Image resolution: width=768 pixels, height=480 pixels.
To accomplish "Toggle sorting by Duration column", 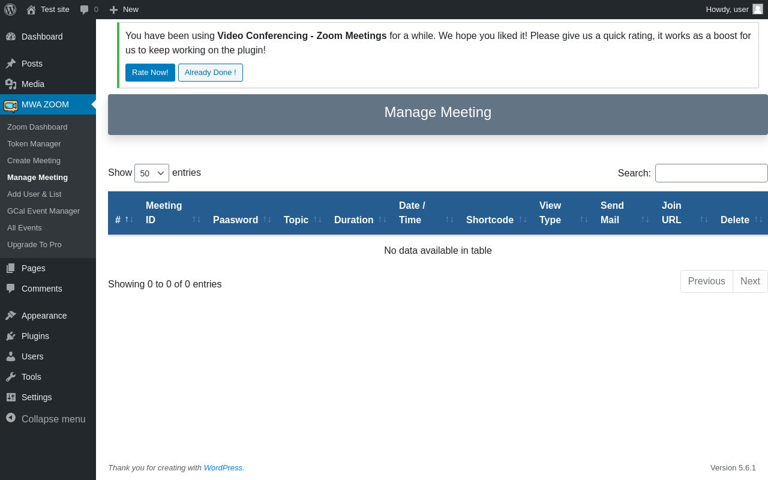I will tap(382, 219).
